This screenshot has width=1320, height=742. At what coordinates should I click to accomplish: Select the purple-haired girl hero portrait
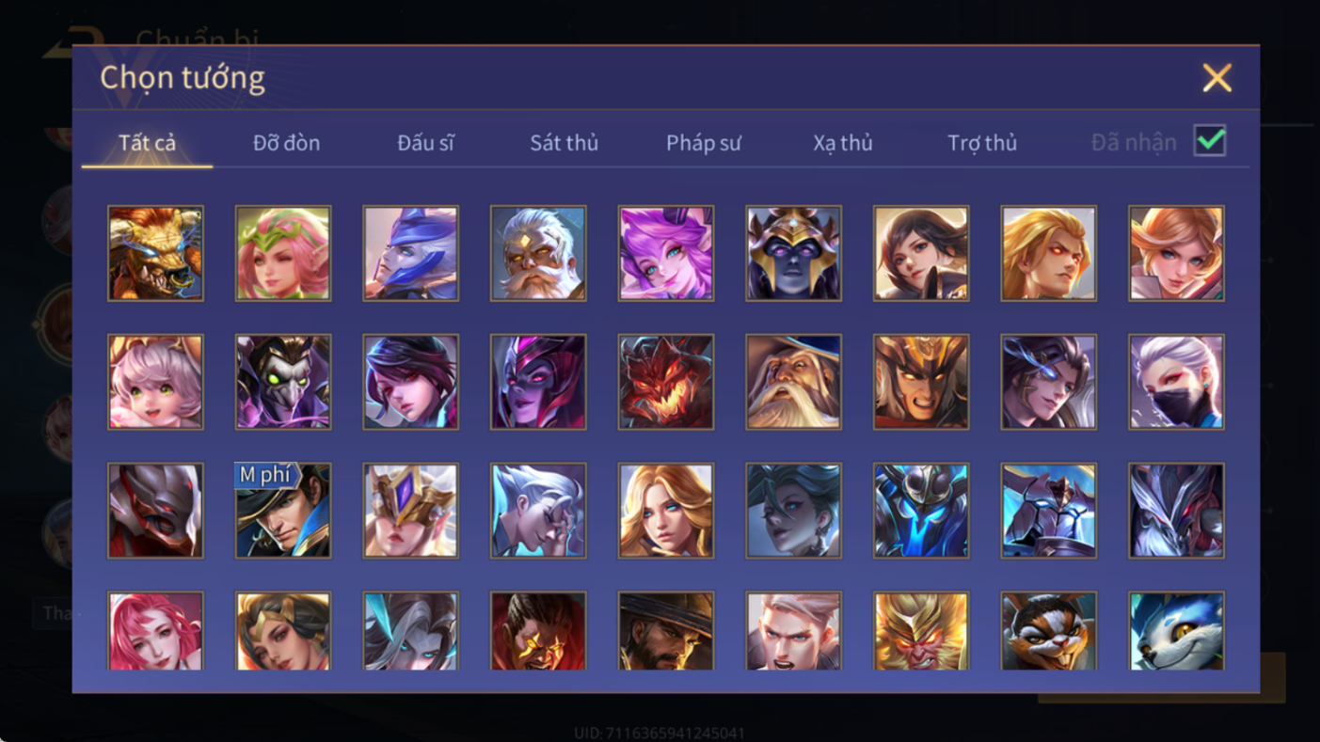[666, 253]
